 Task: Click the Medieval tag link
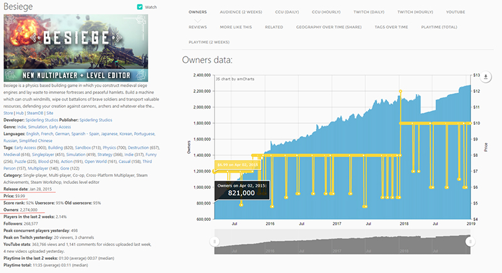pyautogui.click(x=11, y=154)
